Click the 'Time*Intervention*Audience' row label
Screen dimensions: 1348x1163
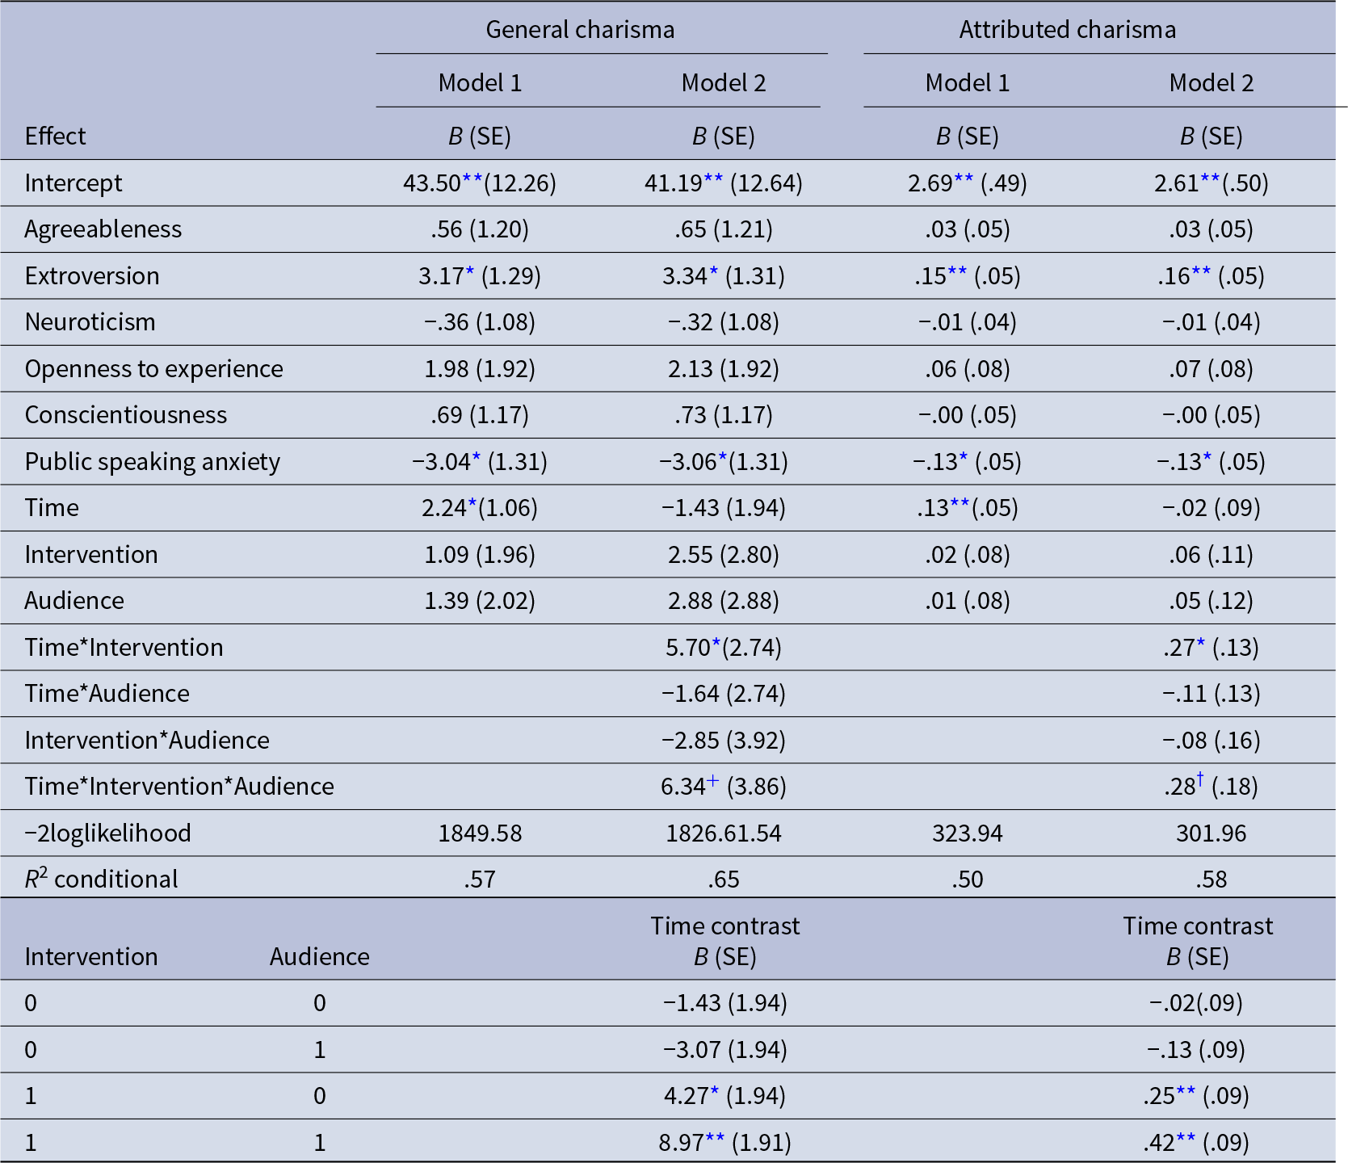coord(179,787)
